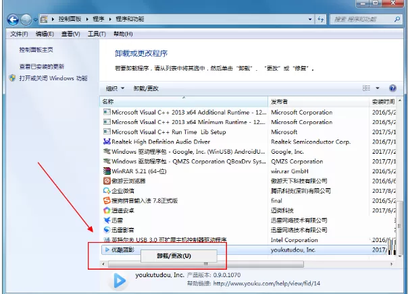Click the horizontal scrollbar thumb
The width and height of the screenshot is (408, 294).
pos(205,264)
